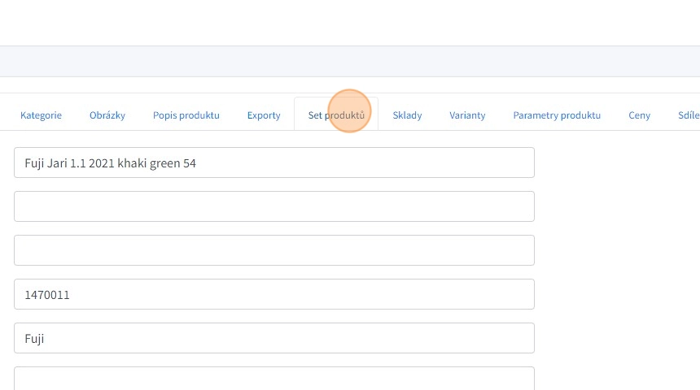Switch to the Obrázky tab

pos(107,115)
